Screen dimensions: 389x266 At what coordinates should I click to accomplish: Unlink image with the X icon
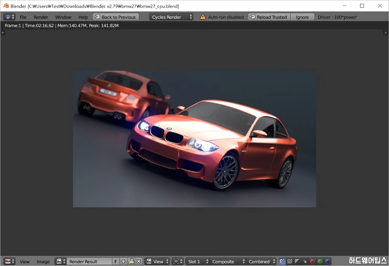[139, 261]
